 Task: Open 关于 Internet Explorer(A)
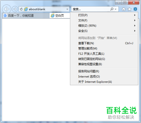tap(104, 82)
